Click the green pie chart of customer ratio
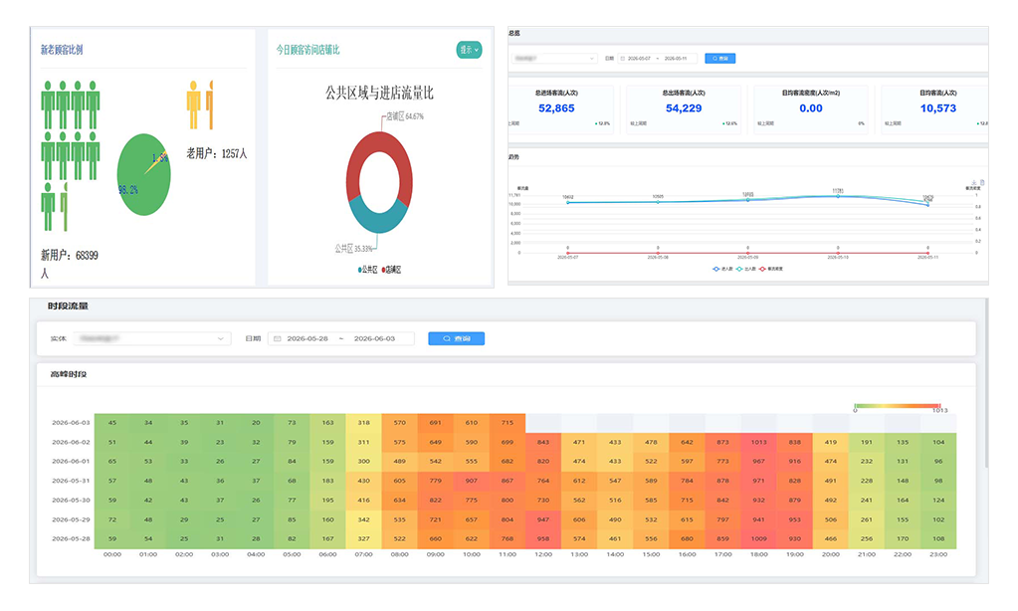Viewport: 1018px width, 611px height. [143, 175]
